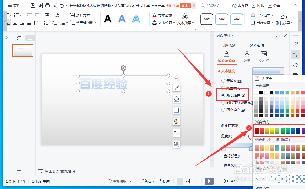Click the increase indent icon

[x=37, y=15]
